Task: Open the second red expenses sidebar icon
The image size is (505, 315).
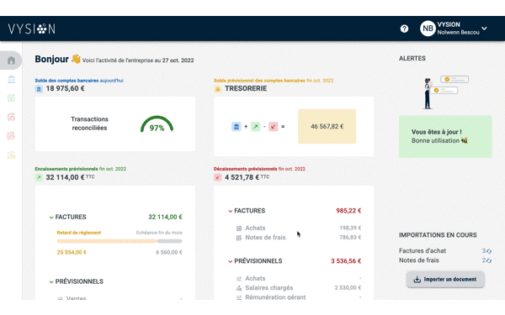Action: coord(11,136)
